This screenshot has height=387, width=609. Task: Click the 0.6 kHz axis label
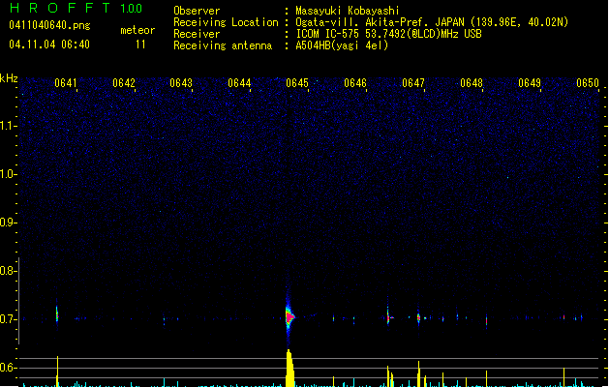coord(8,368)
